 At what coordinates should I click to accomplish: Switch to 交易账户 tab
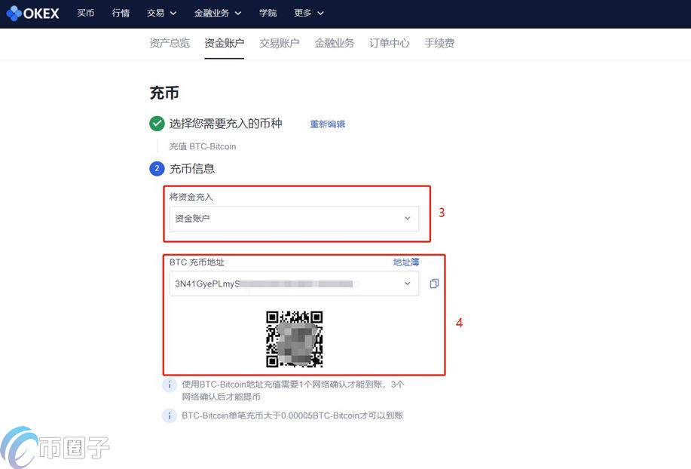pos(280,43)
